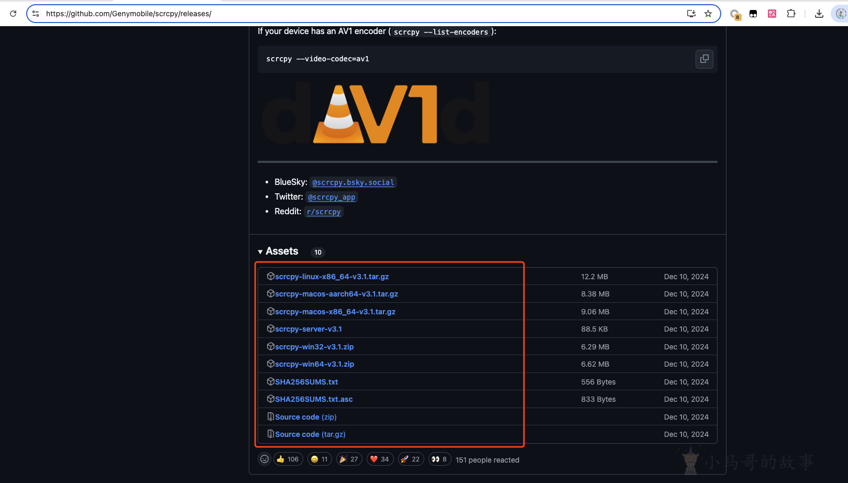Screen dimensions: 848x483
Task: Download Source code (zip)
Action: pos(306,417)
